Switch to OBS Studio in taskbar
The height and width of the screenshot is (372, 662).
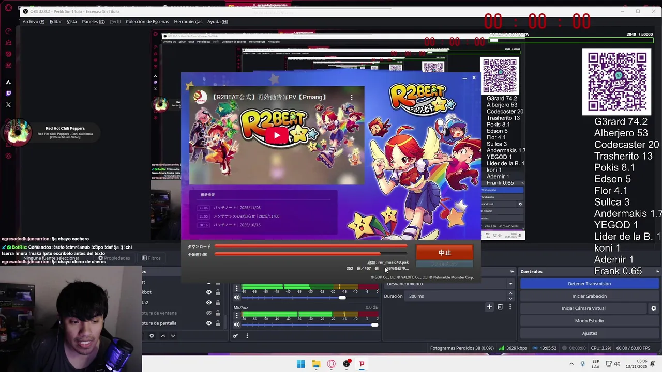point(347,364)
